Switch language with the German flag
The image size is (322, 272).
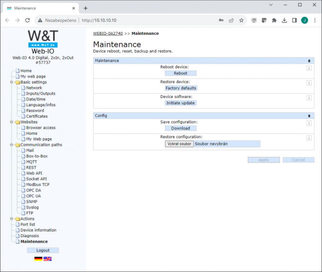(x=38, y=259)
